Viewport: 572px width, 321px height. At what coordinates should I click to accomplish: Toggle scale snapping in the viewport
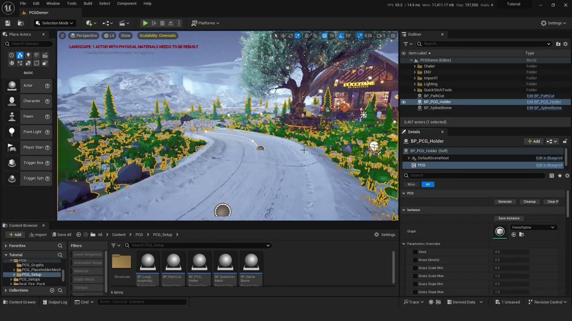tap(360, 36)
